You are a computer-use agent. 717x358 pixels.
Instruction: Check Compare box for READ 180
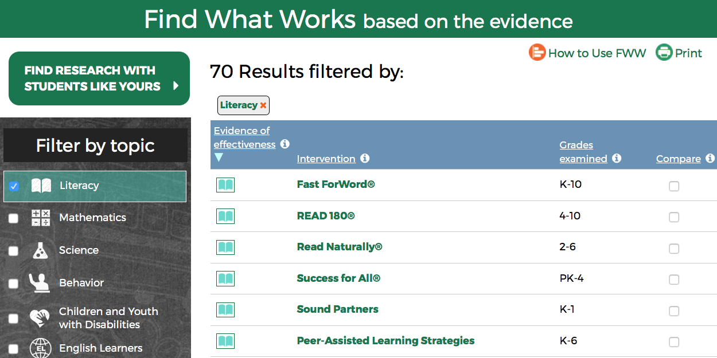click(x=674, y=217)
